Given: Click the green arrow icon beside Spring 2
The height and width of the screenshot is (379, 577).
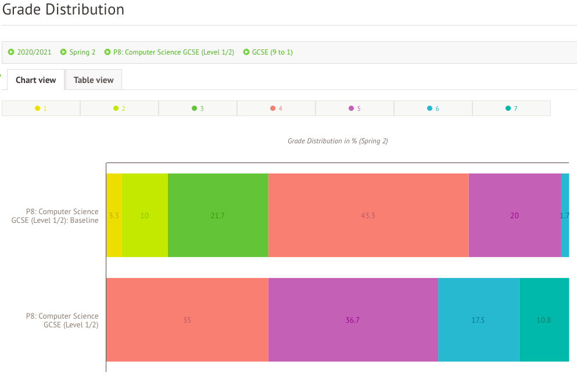Looking at the screenshot, I should tap(63, 52).
